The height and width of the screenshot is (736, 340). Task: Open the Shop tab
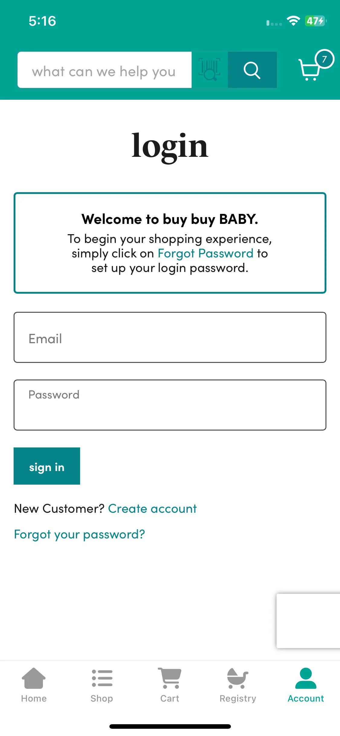pyautogui.click(x=102, y=686)
